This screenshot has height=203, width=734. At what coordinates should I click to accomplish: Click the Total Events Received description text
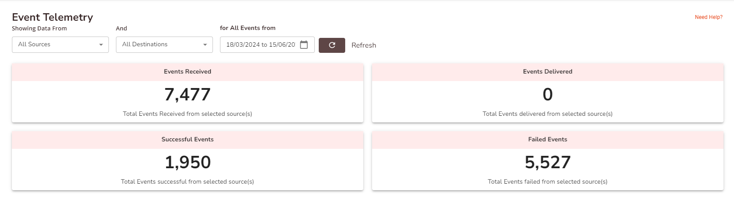[x=187, y=114]
